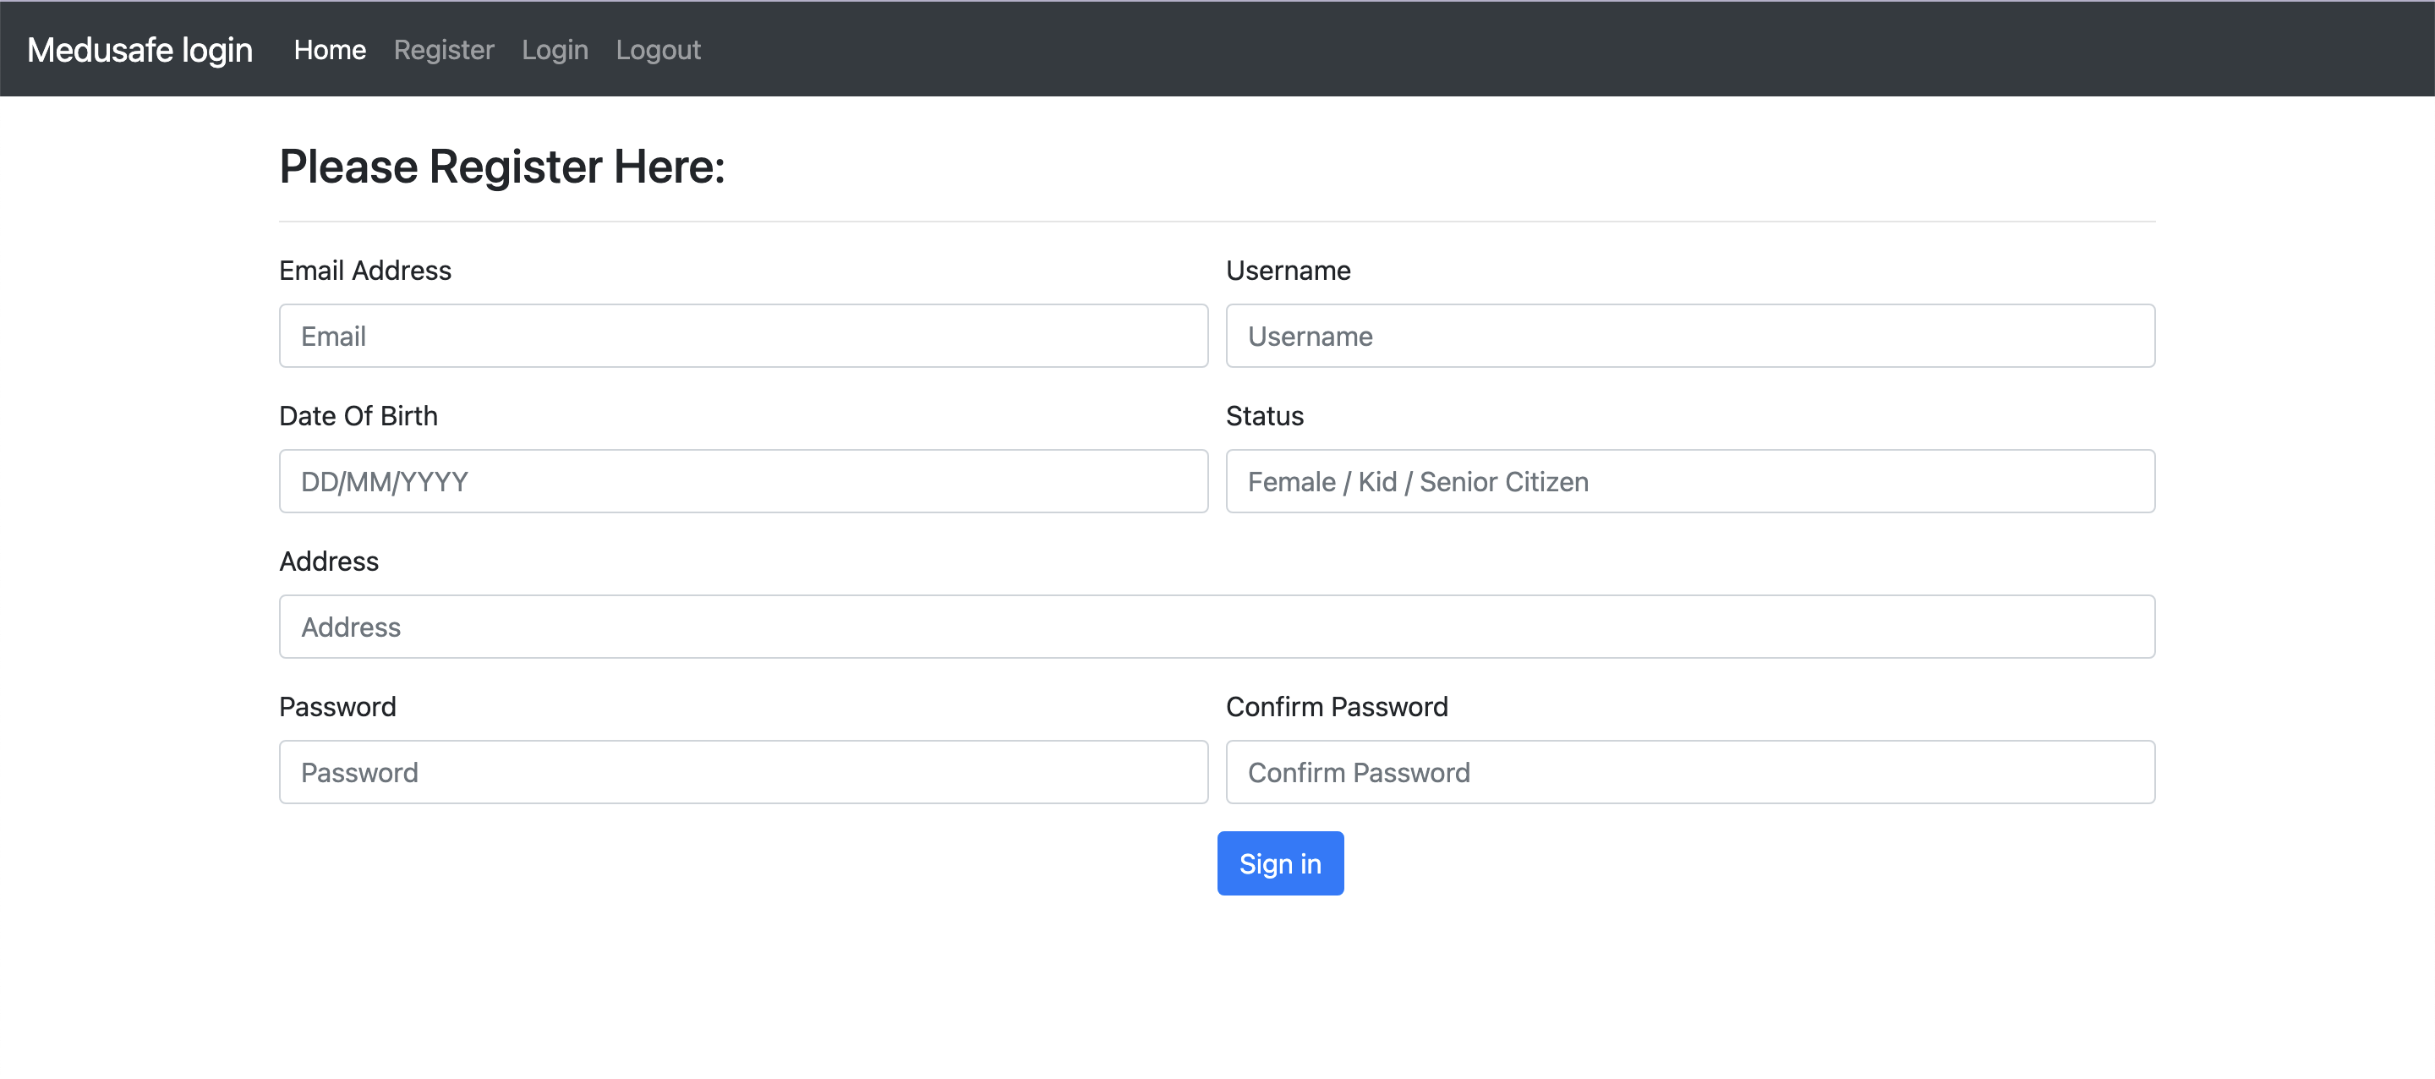Image resolution: width=2435 pixels, height=1079 pixels.
Task: Click the Logout nav link
Action: pyautogui.click(x=658, y=49)
